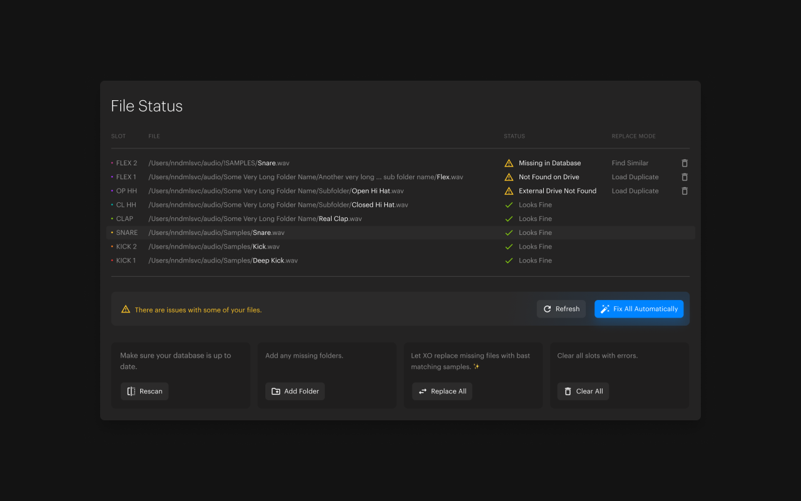
Task: Click the orange color dot beside KICK 2
Action: pos(112,247)
